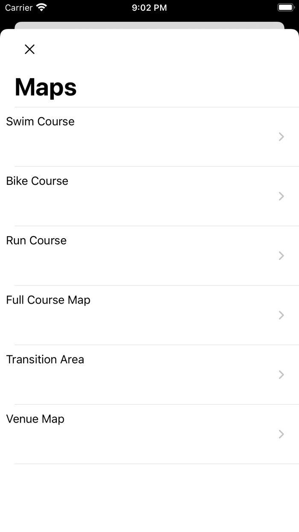Expand the Full Course Map row chevron
This screenshot has width=299, height=532.
pos(281,315)
